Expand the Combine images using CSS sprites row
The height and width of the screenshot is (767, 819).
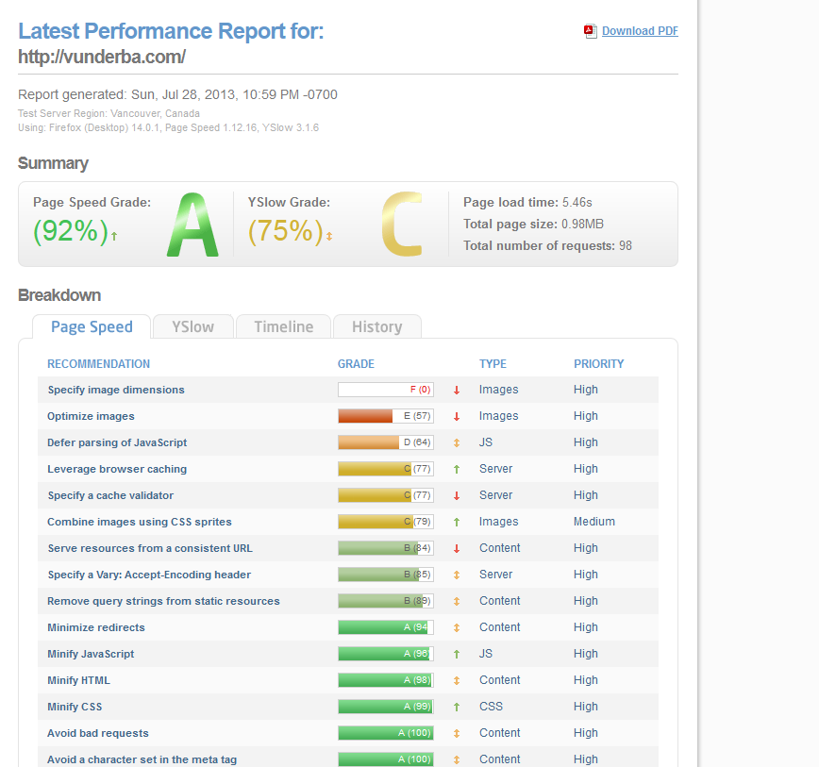(x=139, y=522)
